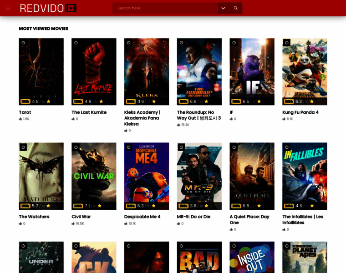Select the Bad Boys poster
The image size is (346, 273).
click(x=199, y=258)
